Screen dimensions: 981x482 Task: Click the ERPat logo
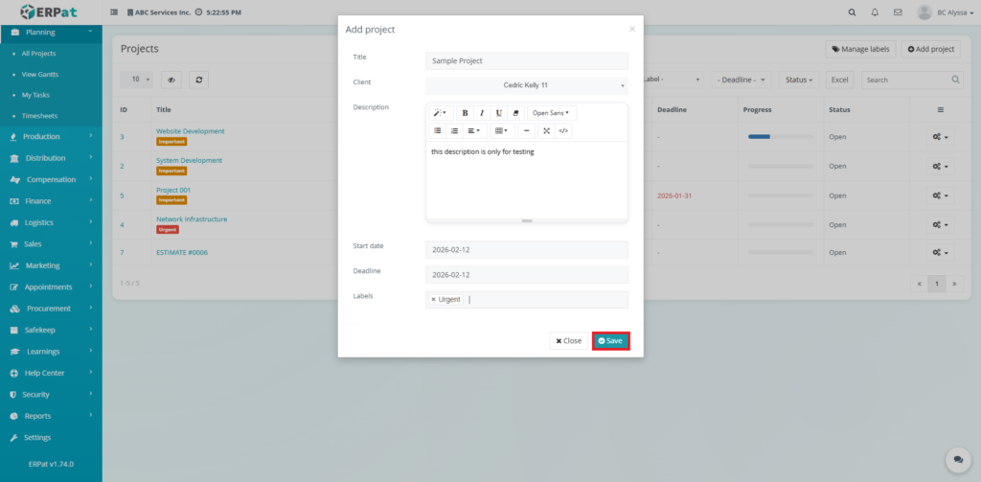pos(50,11)
